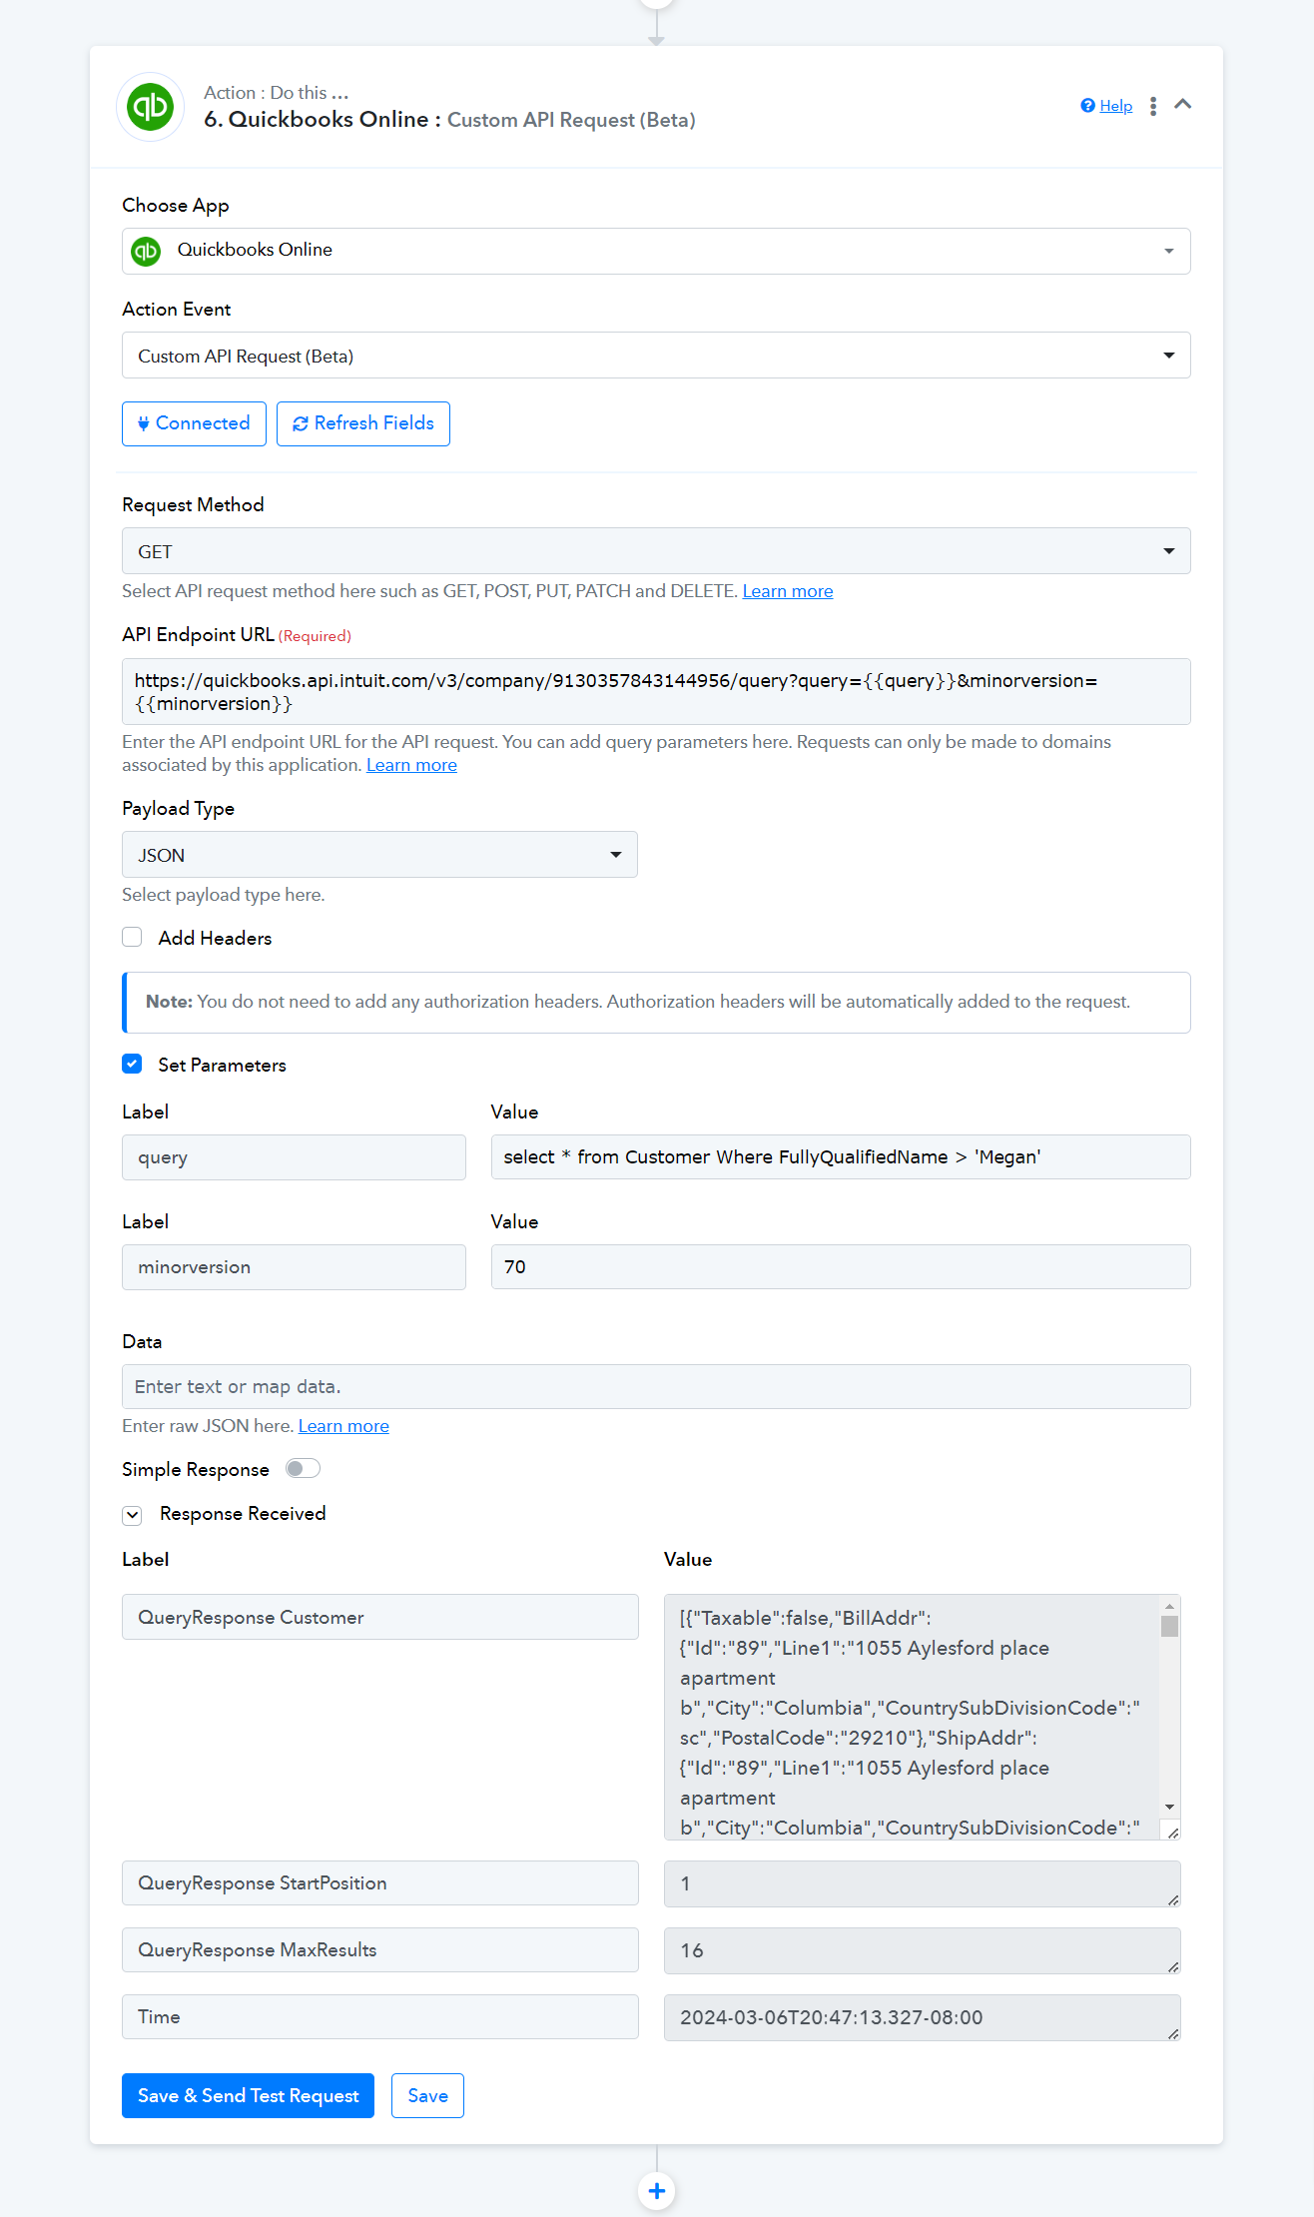
Task: Enable the Add Headers checkbox
Action: (x=132, y=937)
